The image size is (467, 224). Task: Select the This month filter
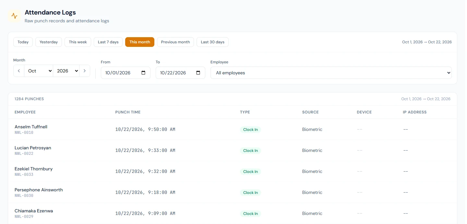[x=140, y=42]
